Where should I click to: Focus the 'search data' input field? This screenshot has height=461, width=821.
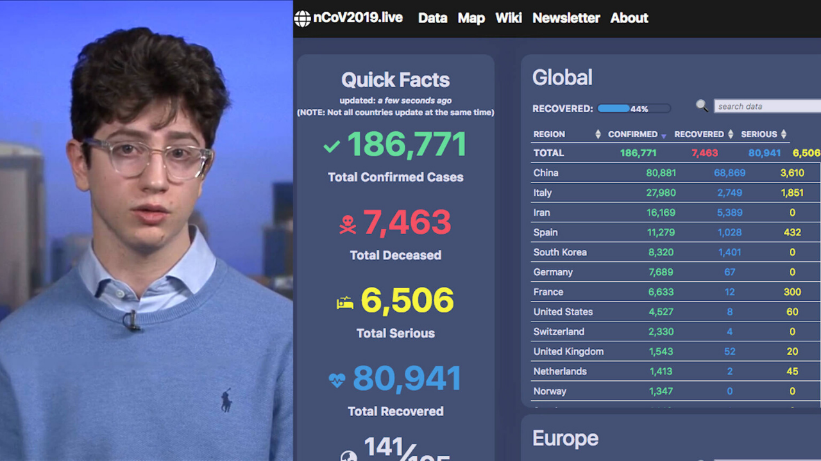pyautogui.click(x=767, y=106)
